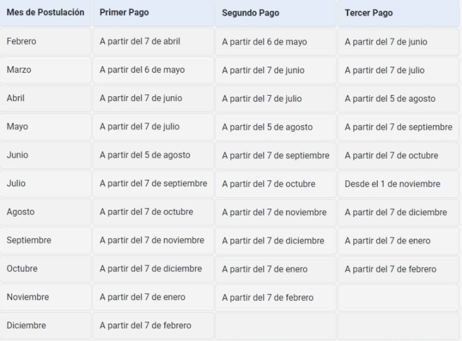
Task: Click the 'Septiembre' month row cell
Action: [x=29, y=240]
